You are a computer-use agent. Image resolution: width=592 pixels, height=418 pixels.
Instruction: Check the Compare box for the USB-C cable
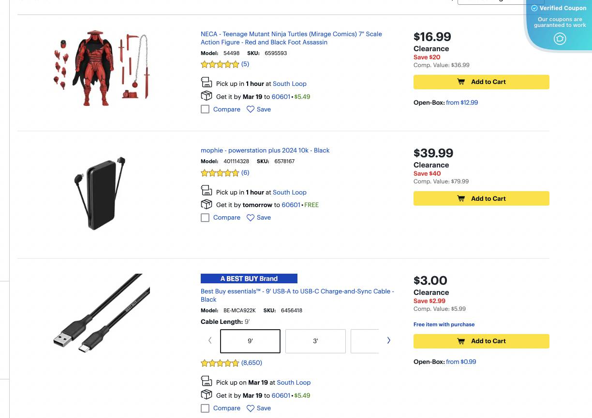[205, 408]
